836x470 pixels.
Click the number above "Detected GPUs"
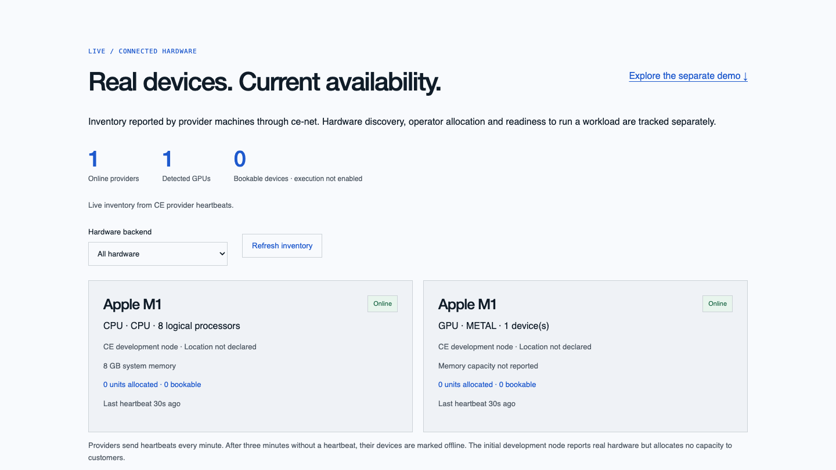click(x=167, y=159)
